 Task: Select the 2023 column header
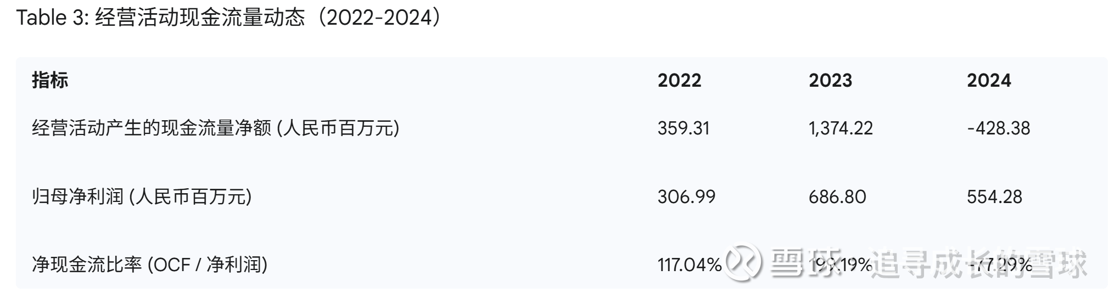click(830, 80)
